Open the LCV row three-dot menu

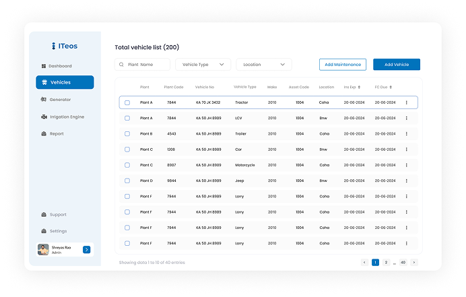click(406, 118)
